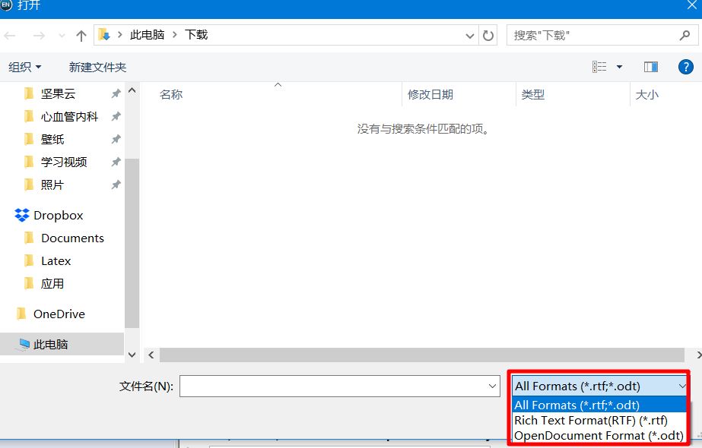Open the Latex folder
702x448 pixels.
coord(56,260)
